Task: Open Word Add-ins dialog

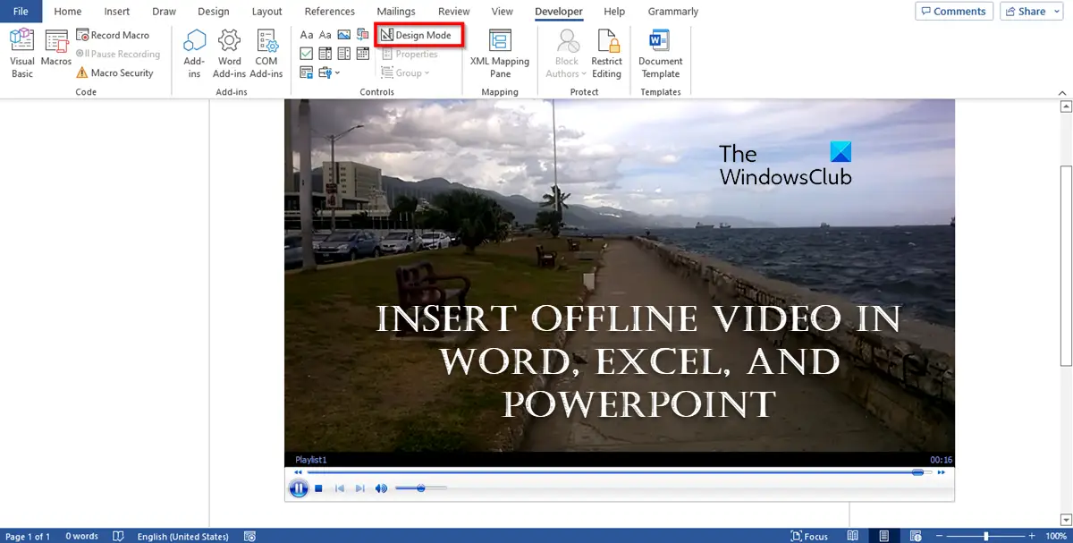Action: pyautogui.click(x=230, y=54)
